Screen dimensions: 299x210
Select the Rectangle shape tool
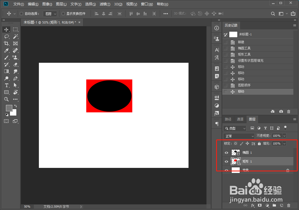click(x=6, y=92)
